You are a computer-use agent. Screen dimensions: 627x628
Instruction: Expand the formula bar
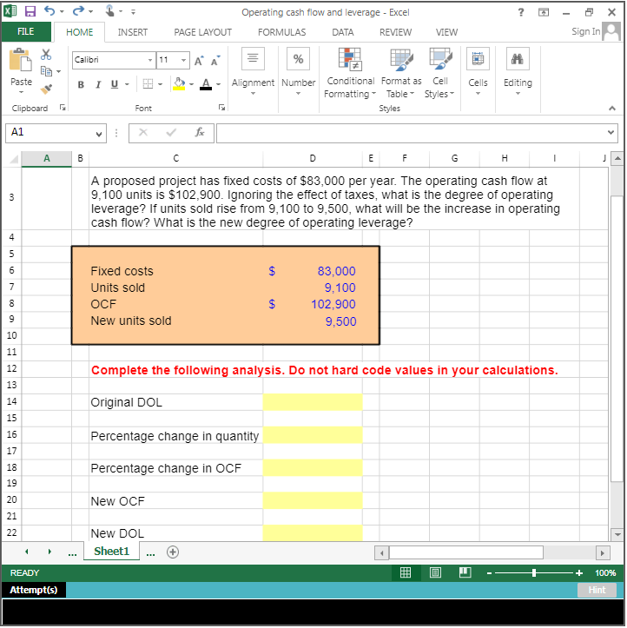click(x=611, y=132)
